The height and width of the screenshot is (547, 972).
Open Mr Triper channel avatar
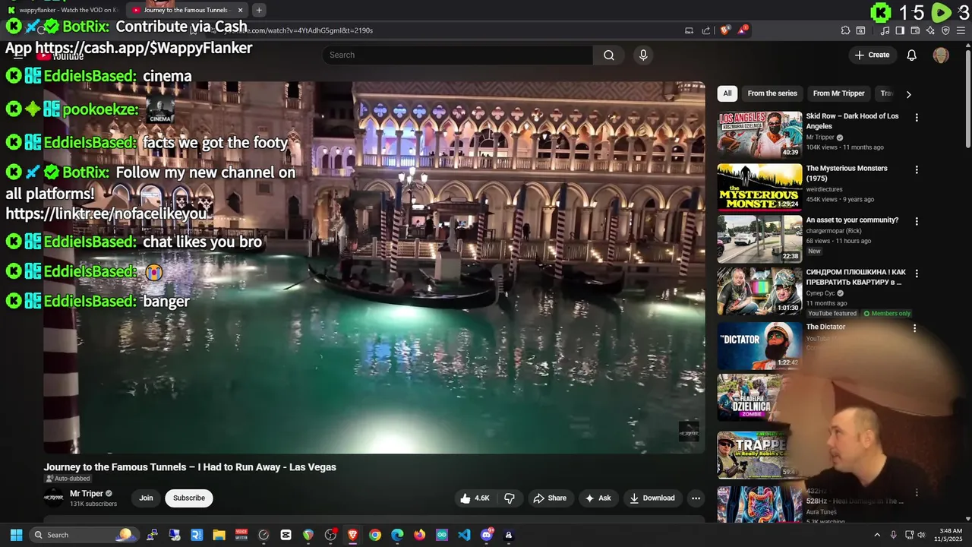tap(54, 498)
